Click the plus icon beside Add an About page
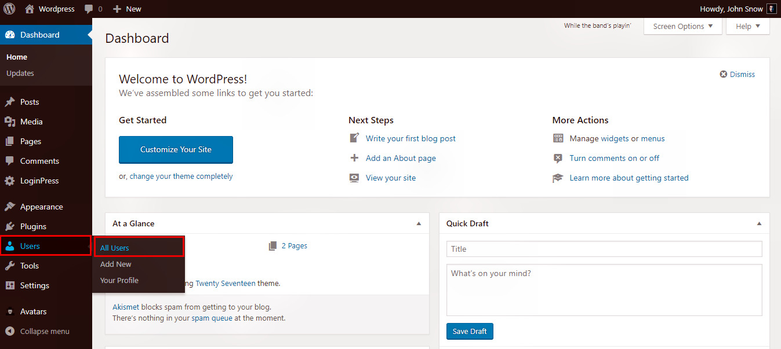781x349 pixels. (354, 158)
